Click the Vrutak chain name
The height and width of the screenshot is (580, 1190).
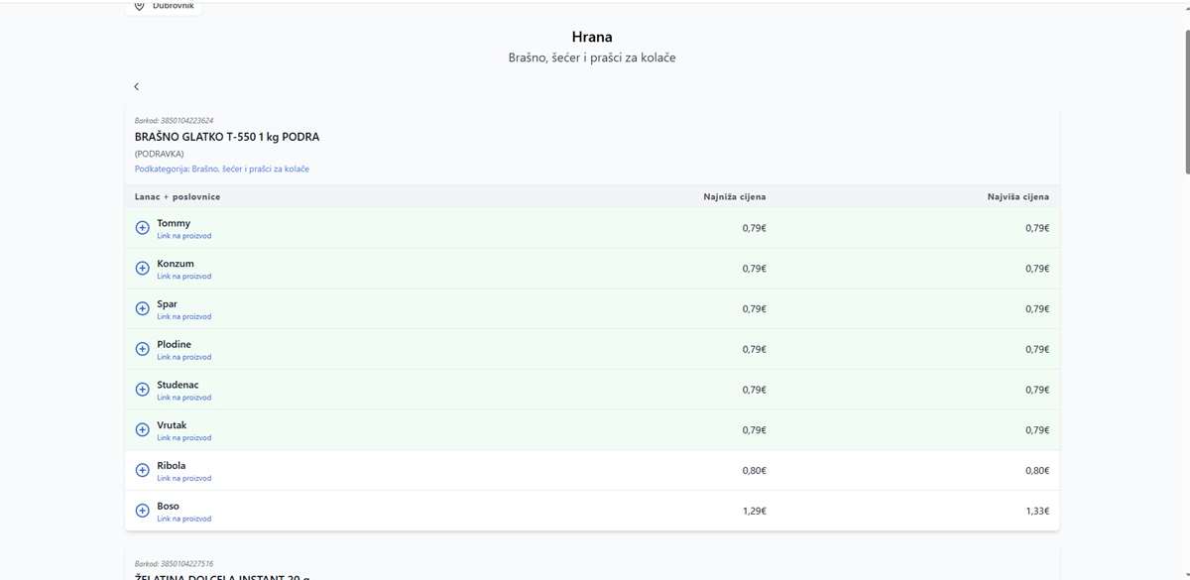[172, 425]
